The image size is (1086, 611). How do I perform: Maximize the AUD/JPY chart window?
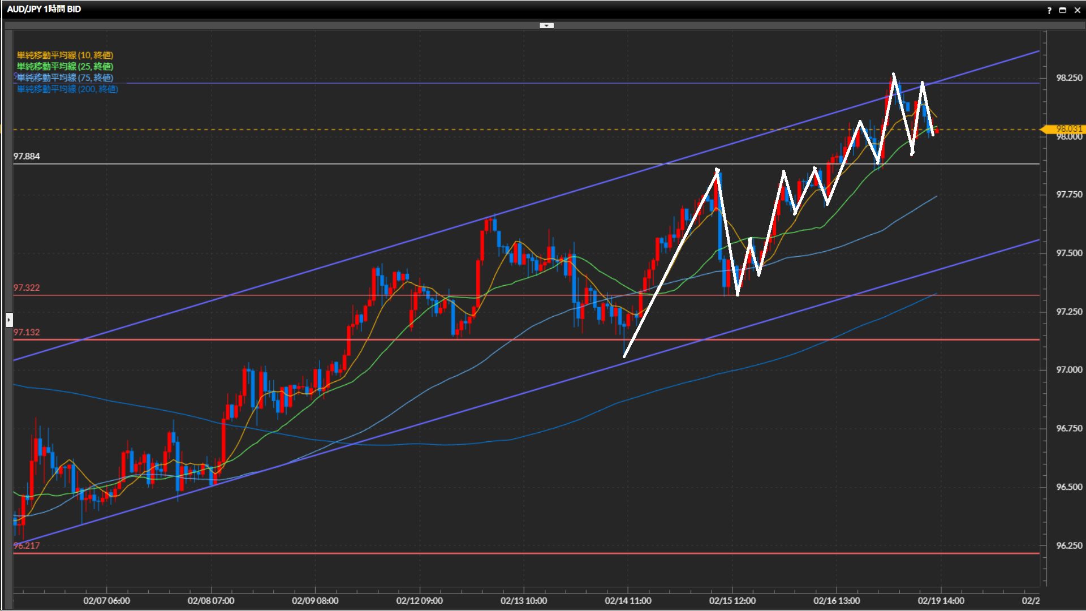tap(1063, 10)
